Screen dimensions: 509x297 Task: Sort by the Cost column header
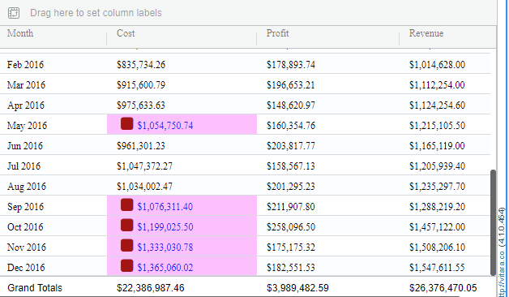click(x=126, y=33)
